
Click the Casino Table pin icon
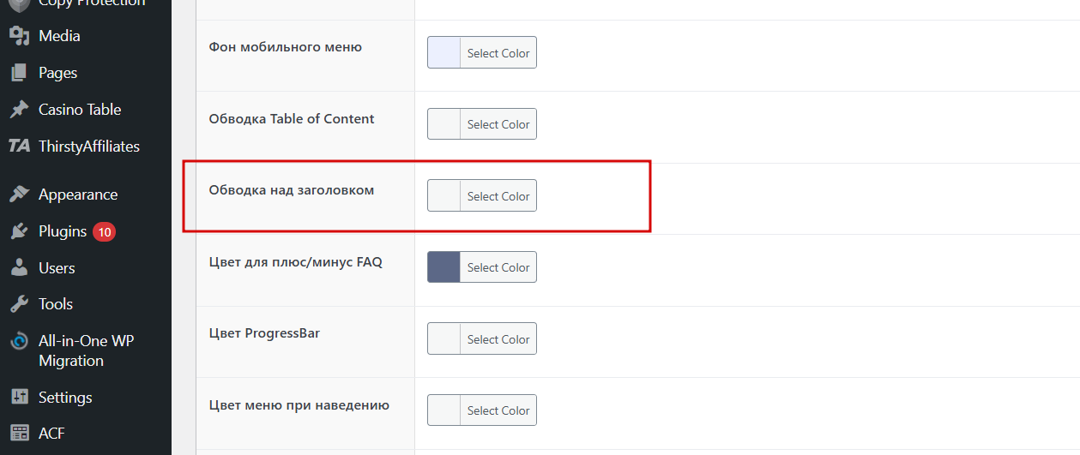pyautogui.click(x=19, y=110)
